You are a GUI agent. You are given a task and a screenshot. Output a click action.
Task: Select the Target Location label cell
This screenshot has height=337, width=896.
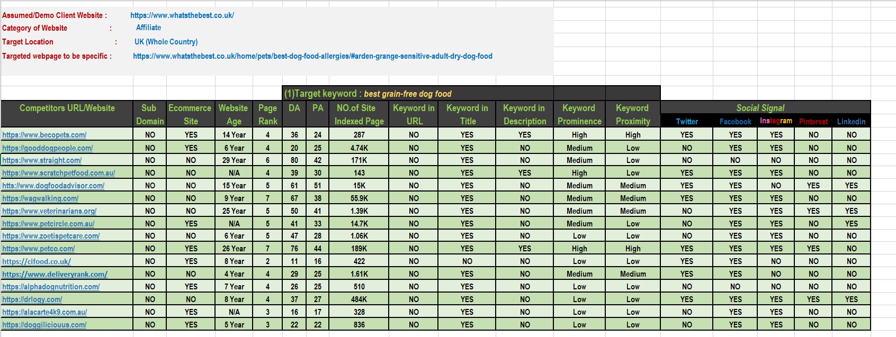(x=28, y=42)
